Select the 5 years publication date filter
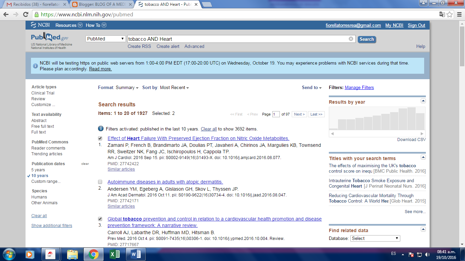Viewport: 465px width, 261px height. [38, 170]
